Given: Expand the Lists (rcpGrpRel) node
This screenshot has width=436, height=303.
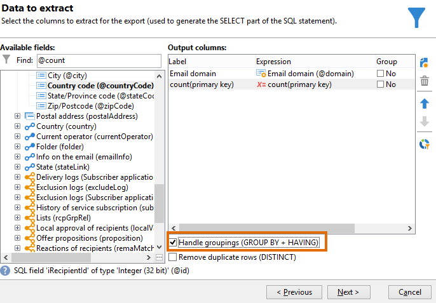Looking at the screenshot, I should pos(17,218).
